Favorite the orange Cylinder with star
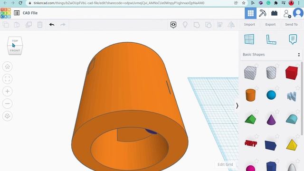Screen dimensions: 304x171 tap(256, 88)
